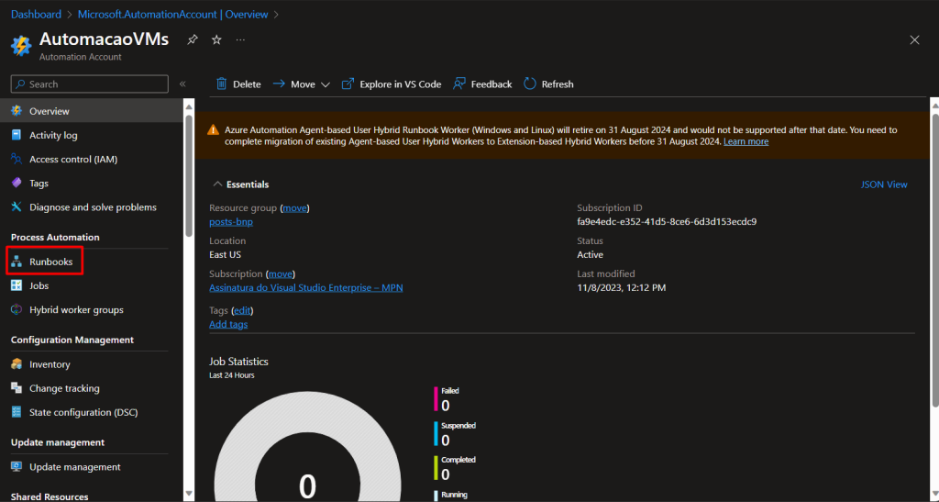Open Runbooks in the sidebar
Viewport: 939px width, 502px height.
[50, 262]
